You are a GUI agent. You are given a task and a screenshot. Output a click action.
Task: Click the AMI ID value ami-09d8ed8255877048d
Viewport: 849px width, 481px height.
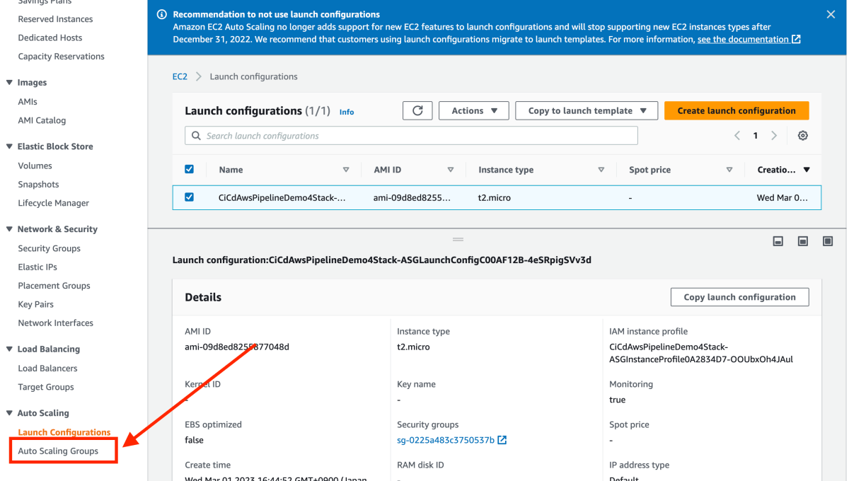237,347
